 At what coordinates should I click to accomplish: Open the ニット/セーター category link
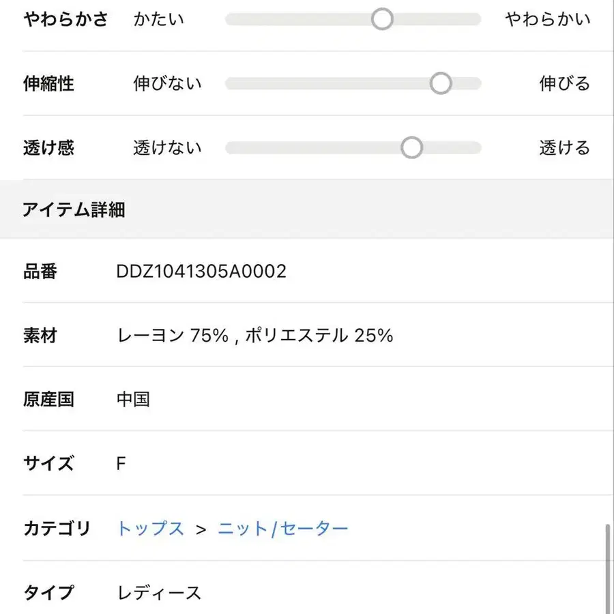pyautogui.click(x=283, y=528)
